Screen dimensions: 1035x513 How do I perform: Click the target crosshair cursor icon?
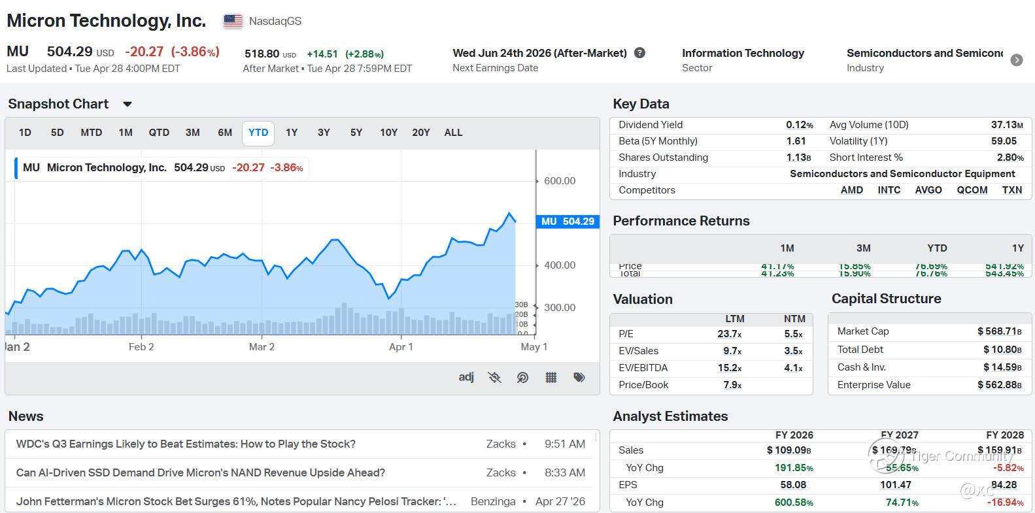click(522, 377)
